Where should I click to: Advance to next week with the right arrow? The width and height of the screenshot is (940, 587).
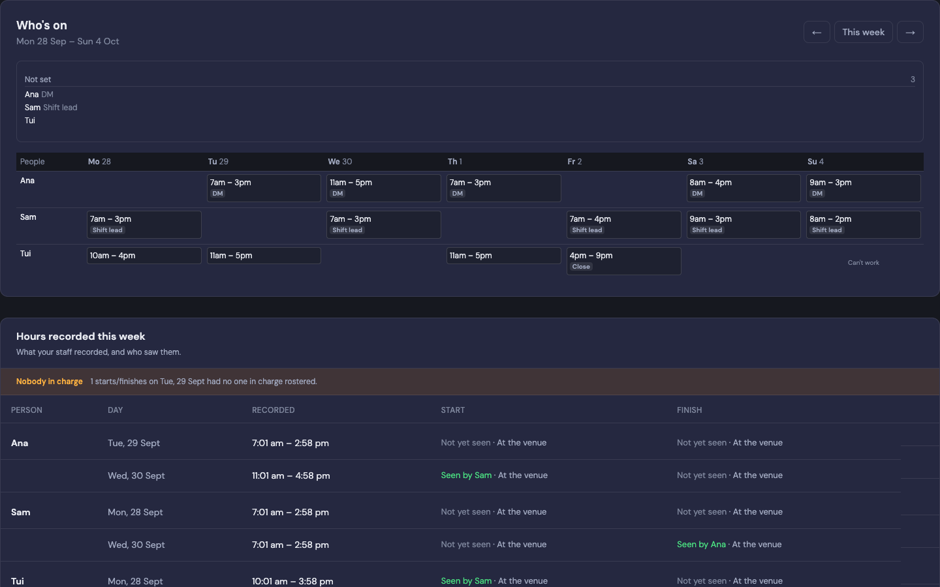point(910,32)
